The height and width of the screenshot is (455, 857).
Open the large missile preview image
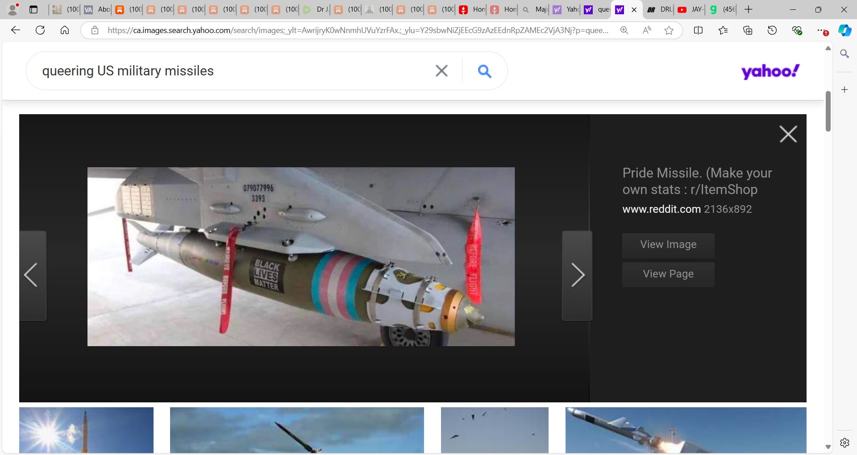point(301,256)
